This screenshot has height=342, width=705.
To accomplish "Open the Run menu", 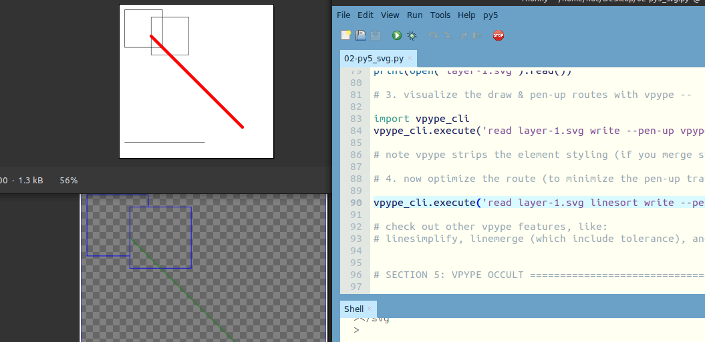I will point(414,15).
